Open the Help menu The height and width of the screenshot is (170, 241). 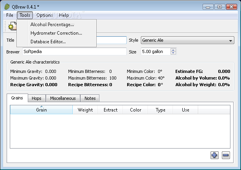click(64, 15)
